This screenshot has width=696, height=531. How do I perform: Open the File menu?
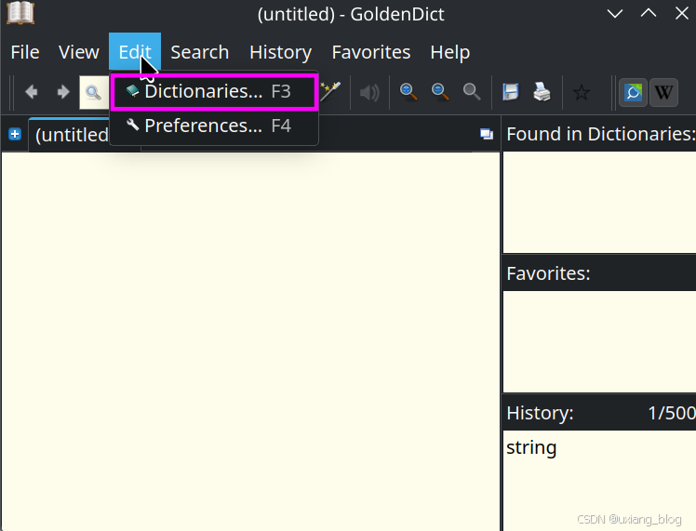pyautogui.click(x=25, y=52)
